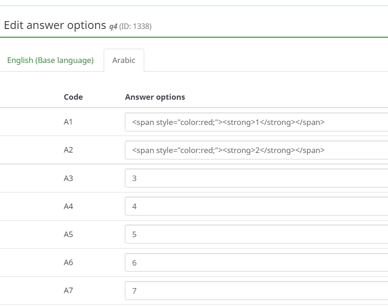This screenshot has height=306, width=388.
Task: Select the Arabic language tab
Action: 123,60
